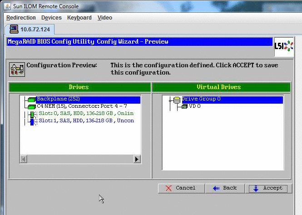The width and height of the screenshot is (302, 215).
Task: Select Drive Group 0 in Virtual Drives
Action: (x=232, y=99)
